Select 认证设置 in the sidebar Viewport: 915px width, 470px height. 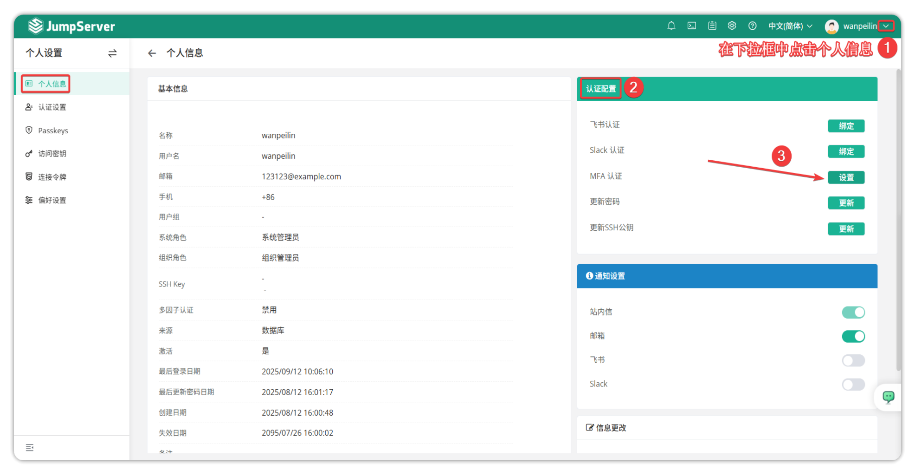click(52, 107)
